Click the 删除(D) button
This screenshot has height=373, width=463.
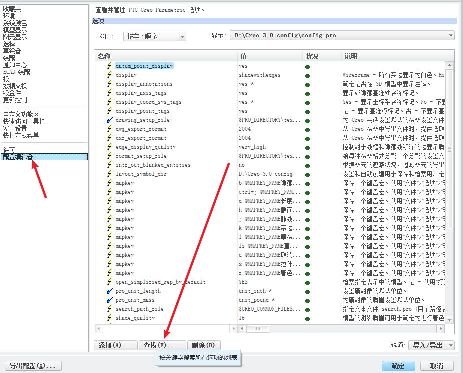[204, 345]
